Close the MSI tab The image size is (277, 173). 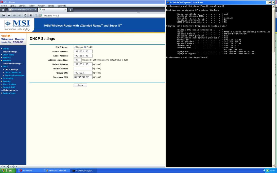(x=65, y=10)
